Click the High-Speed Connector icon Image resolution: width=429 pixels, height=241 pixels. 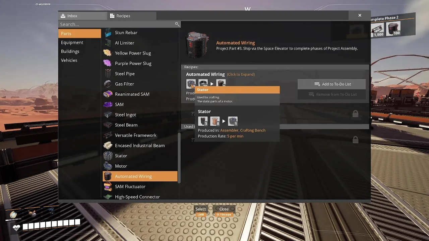click(108, 197)
